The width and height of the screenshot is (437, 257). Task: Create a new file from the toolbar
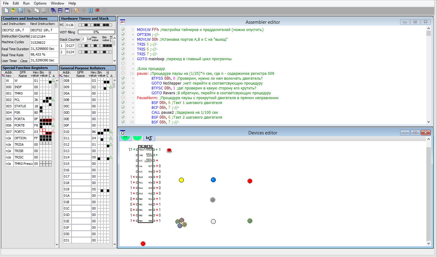6,10
